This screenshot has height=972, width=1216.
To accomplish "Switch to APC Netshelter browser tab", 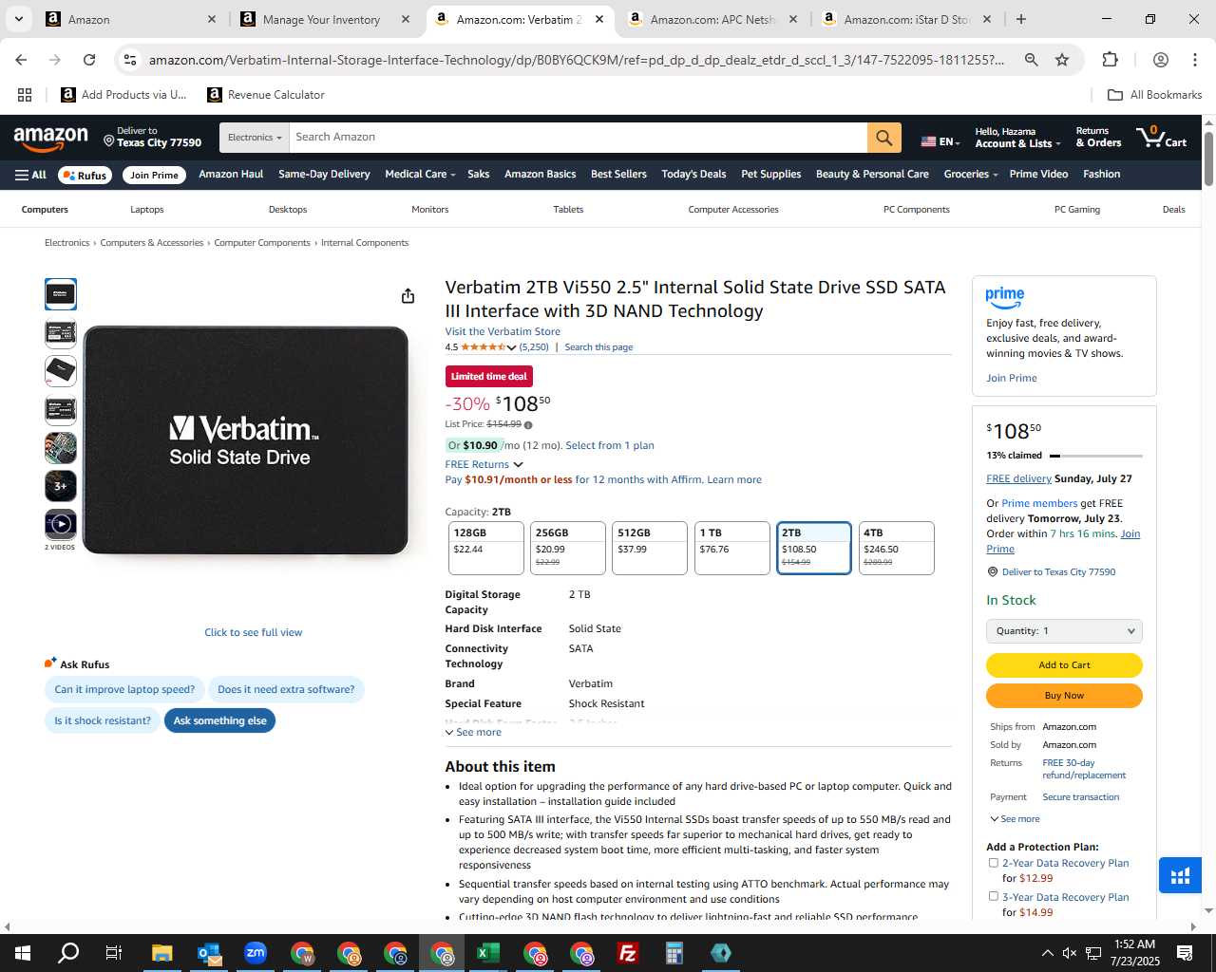I will pos(712,19).
